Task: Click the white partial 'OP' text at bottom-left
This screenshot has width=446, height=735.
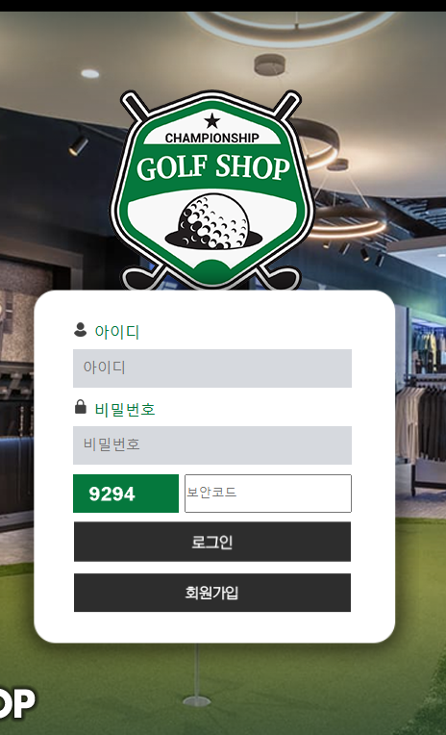Action: [x=17, y=703]
